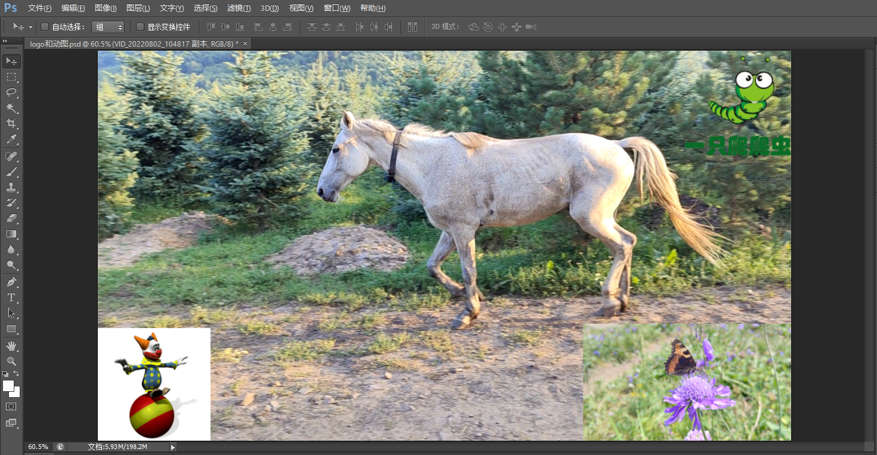Screen dimensions: 877x455
Task: Select the Pen tool
Action: point(11,281)
